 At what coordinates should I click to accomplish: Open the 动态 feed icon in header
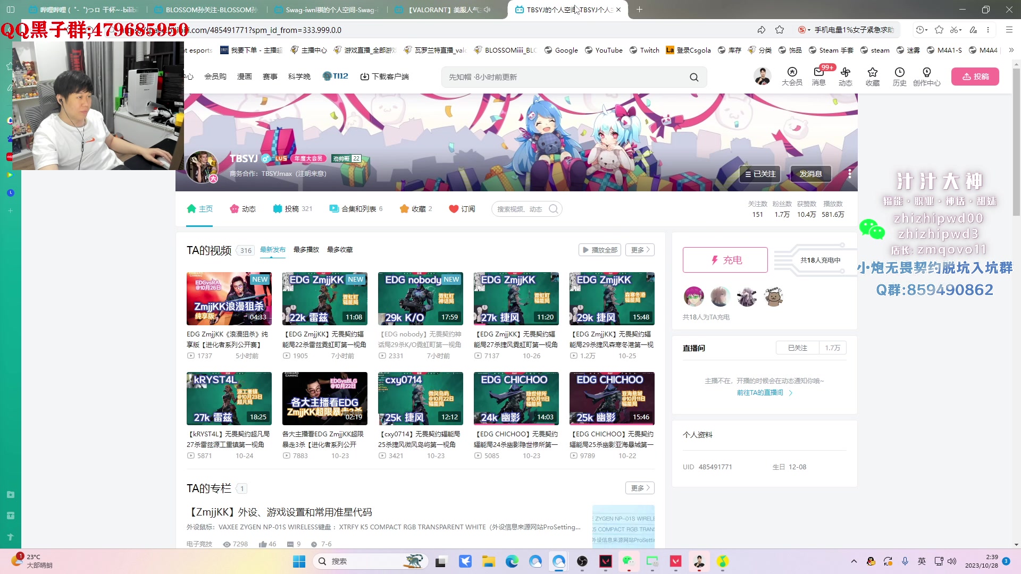(x=846, y=77)
